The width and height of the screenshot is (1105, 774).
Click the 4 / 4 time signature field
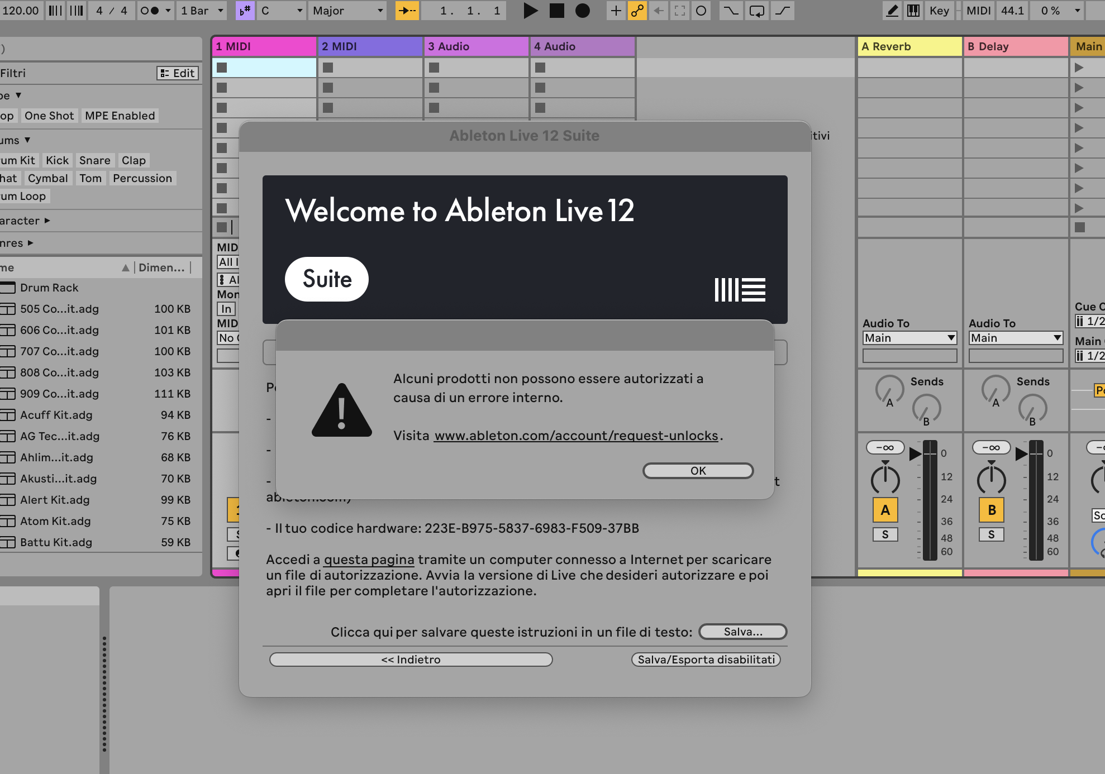pos(111,11)
